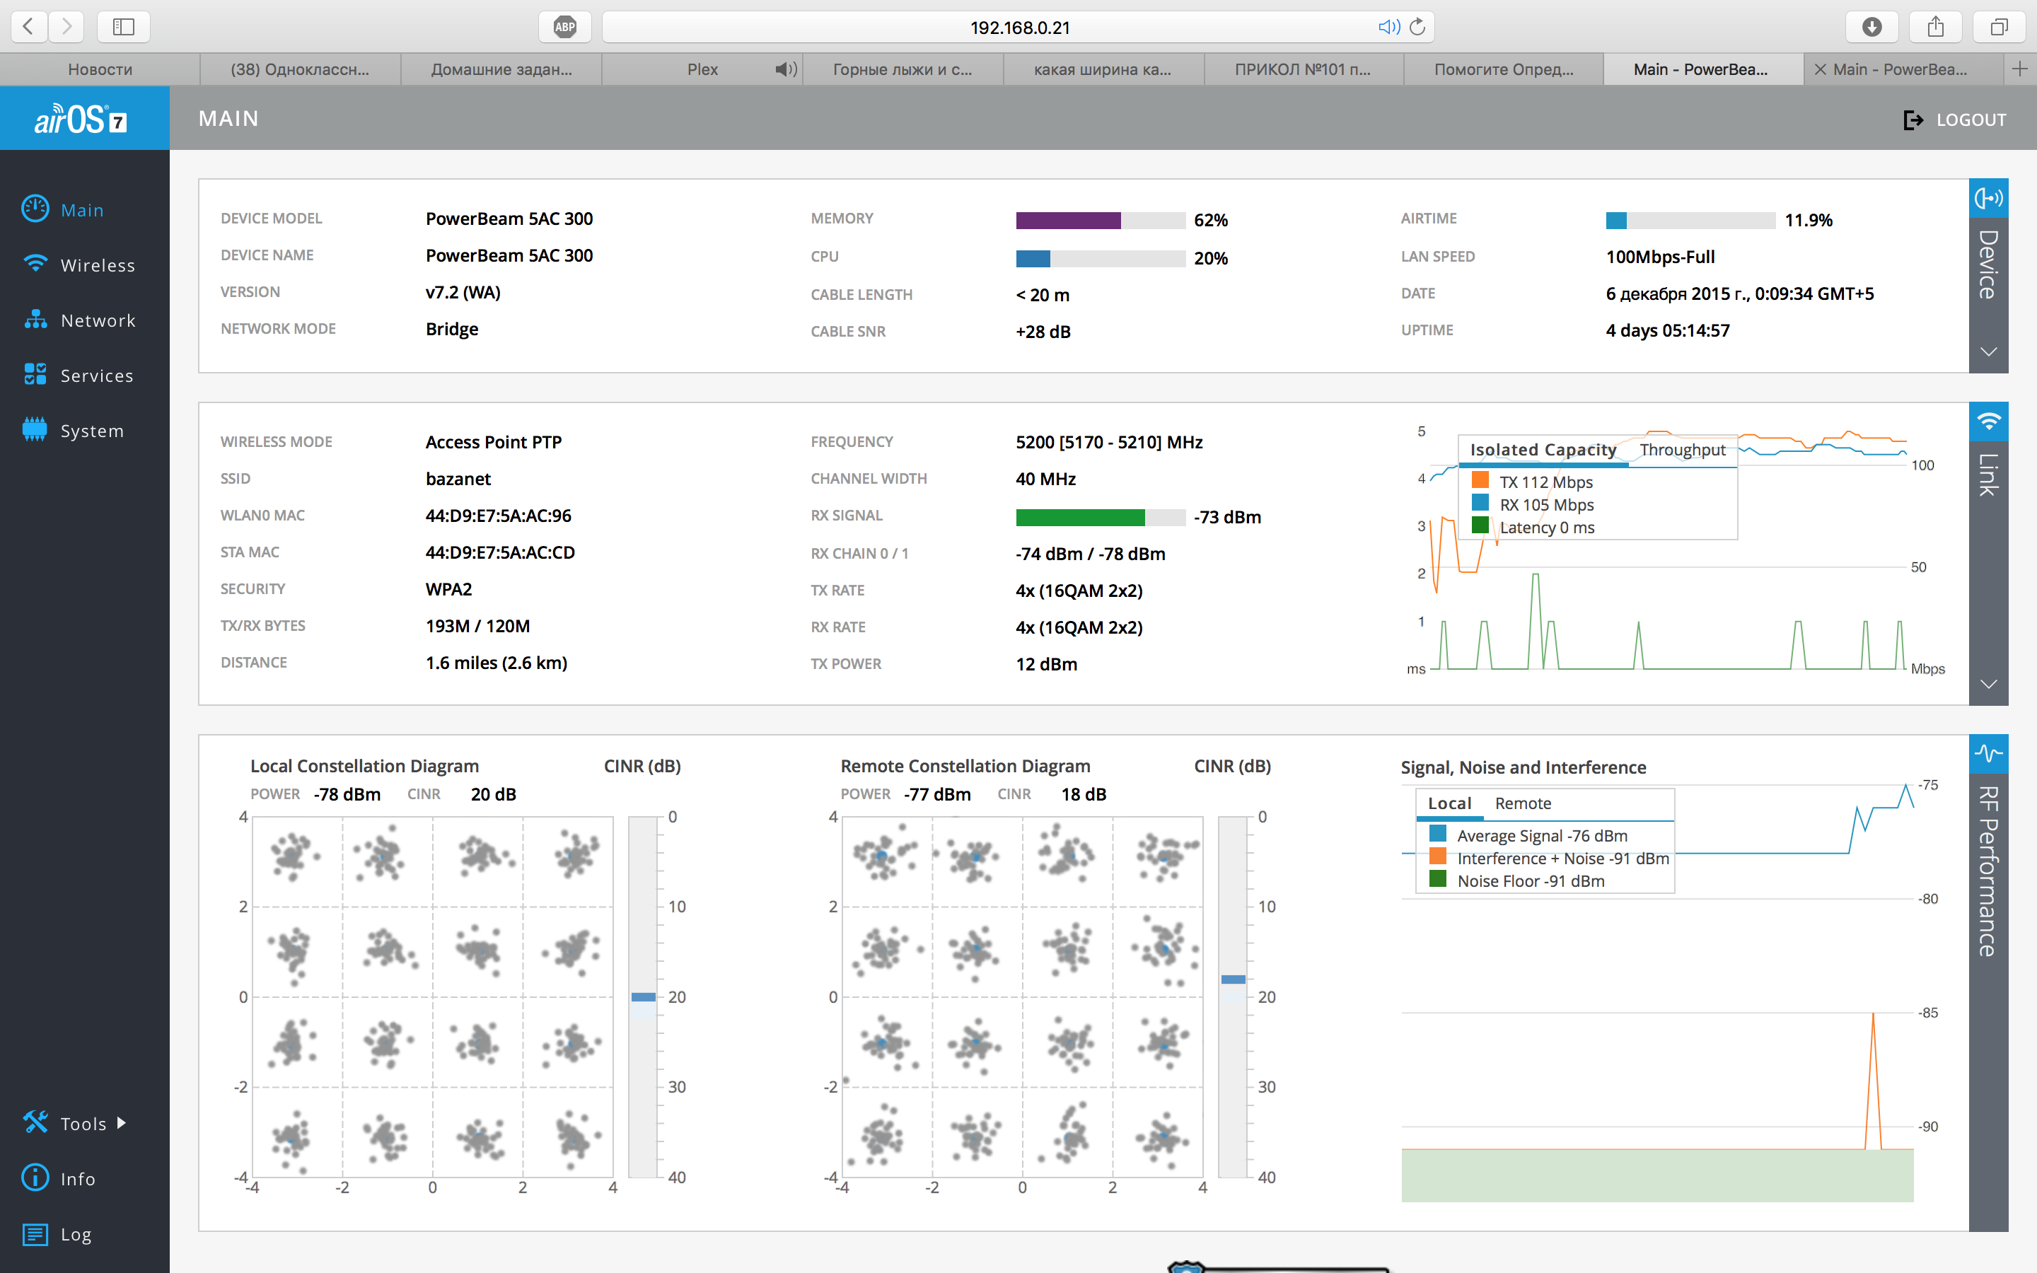Viewport: 2037px width, 1273px height.
Task: Show all tabs overview icon
Action: [x=1999, y=27]
